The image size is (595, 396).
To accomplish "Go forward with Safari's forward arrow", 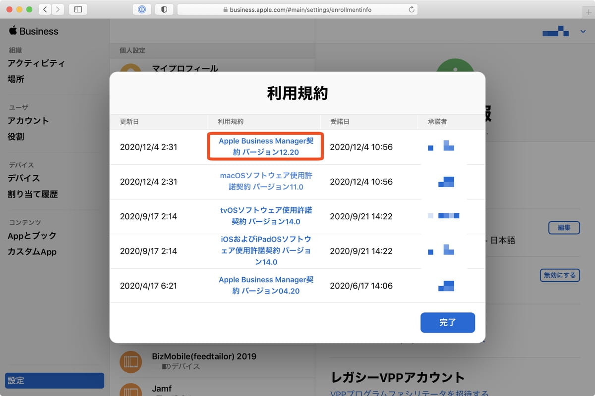I will coord(58,9).
